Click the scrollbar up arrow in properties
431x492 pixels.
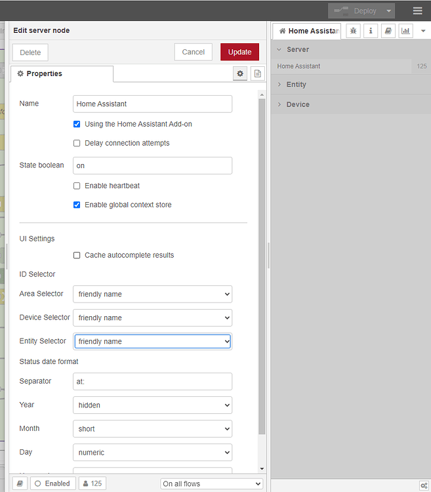tap(262, 94)
